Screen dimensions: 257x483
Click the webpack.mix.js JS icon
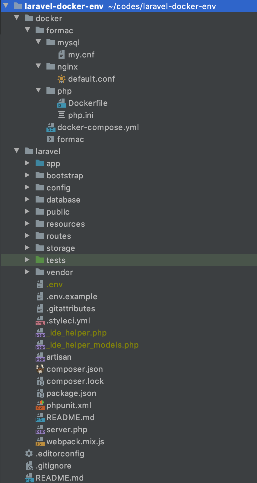tap(40, 442)
